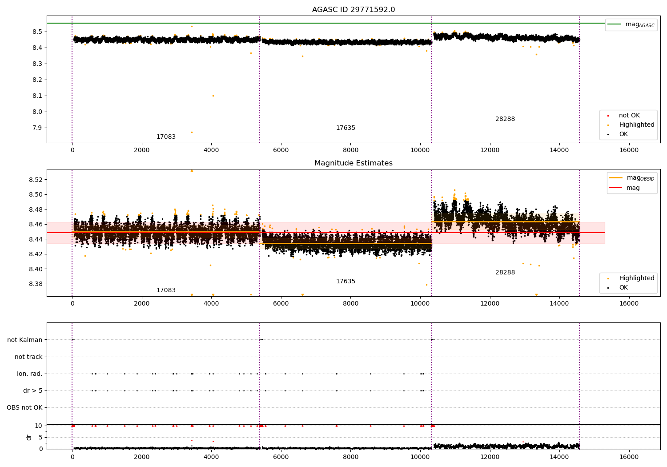
Task: Click the 'not Kalman' axis label
Action: (x=25, y=340)
